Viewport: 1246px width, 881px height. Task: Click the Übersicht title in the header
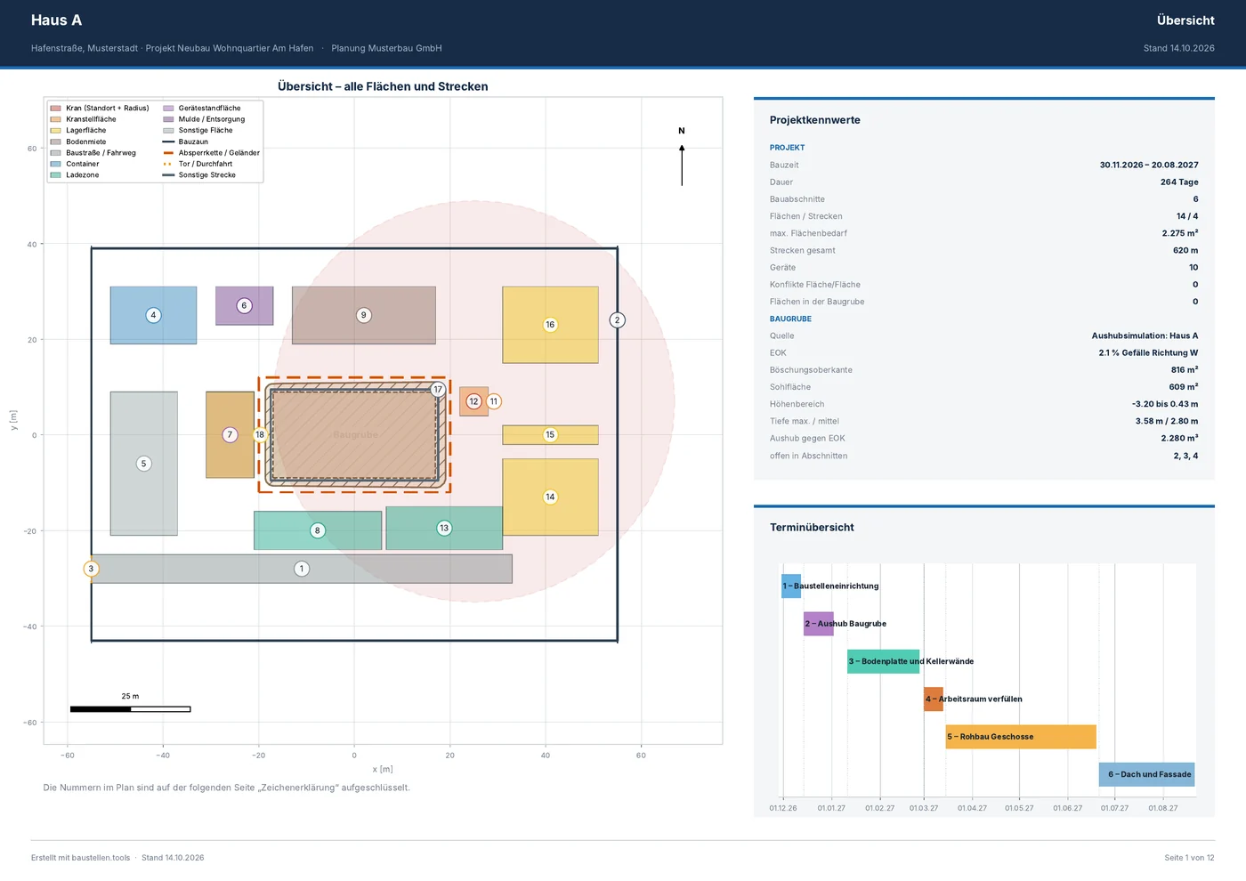click(x=1185, y=20)
